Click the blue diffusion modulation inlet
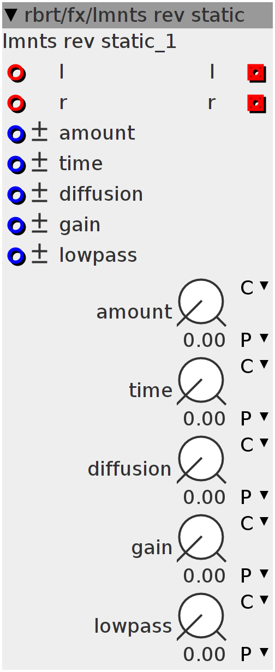Screen dimensions: 275x672 coord(16,195)
